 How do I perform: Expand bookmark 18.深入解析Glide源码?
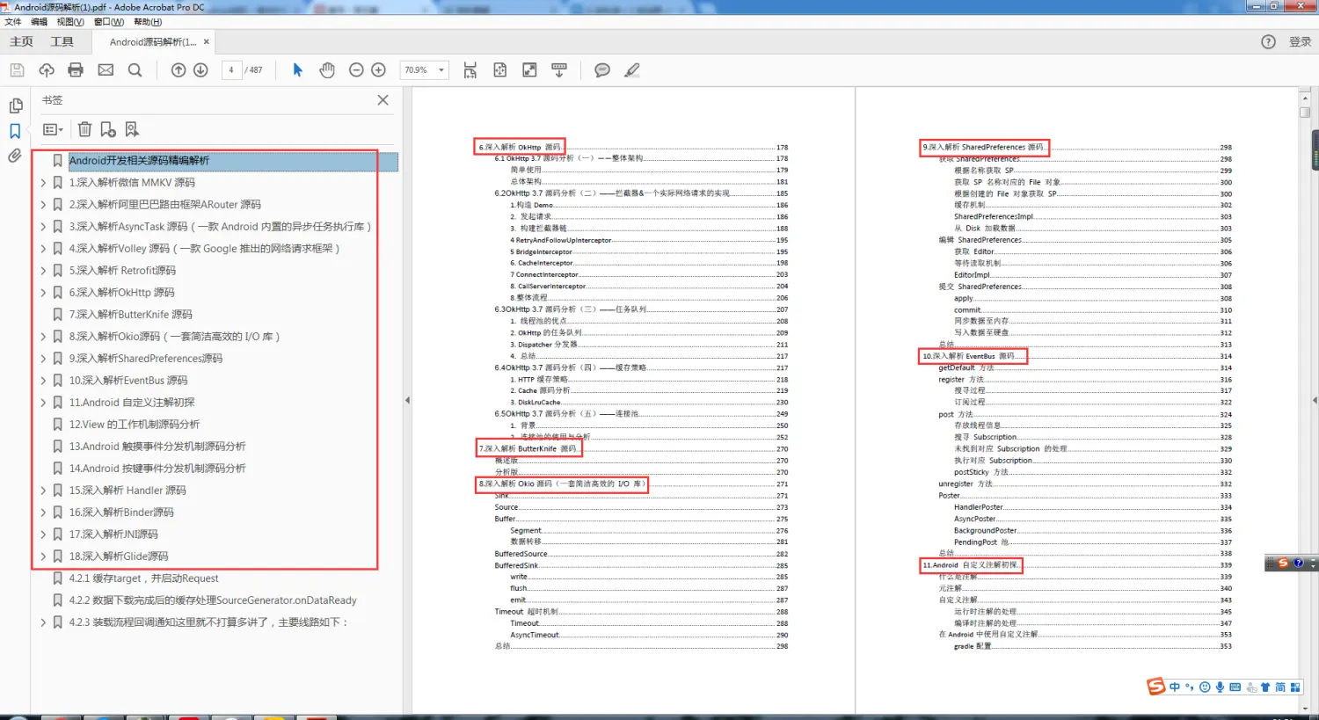(x=43, y=556)
